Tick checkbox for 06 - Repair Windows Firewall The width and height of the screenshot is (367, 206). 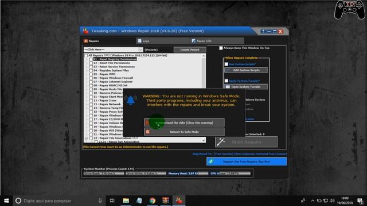[x=91, y=78]
